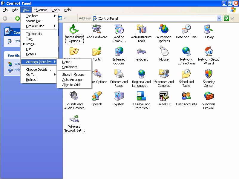Open Network Connections icon

point(186,56)
